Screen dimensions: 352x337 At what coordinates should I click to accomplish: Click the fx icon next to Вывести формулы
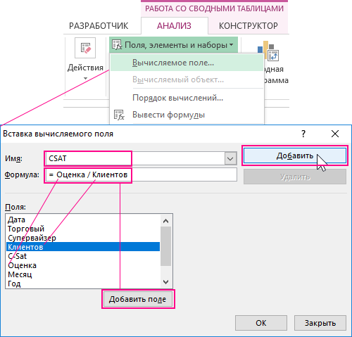(x=119, y=115)
